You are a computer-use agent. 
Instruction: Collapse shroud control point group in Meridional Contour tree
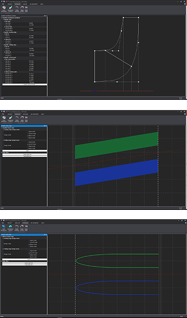click(x=5, y=72)
